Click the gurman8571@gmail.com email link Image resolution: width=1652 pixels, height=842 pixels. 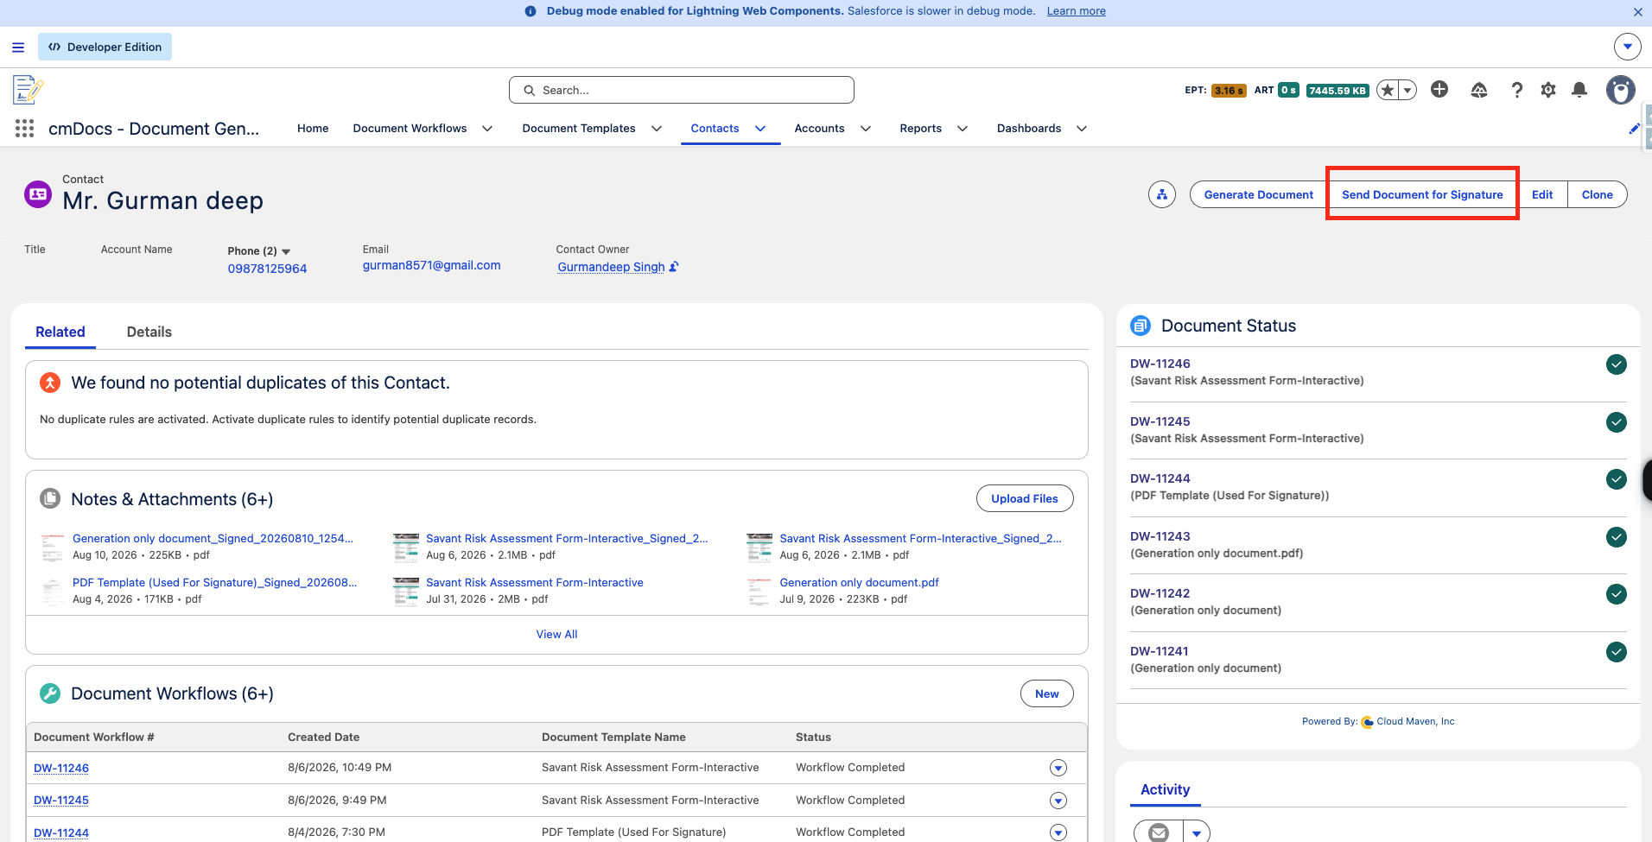tap(431, 265)
